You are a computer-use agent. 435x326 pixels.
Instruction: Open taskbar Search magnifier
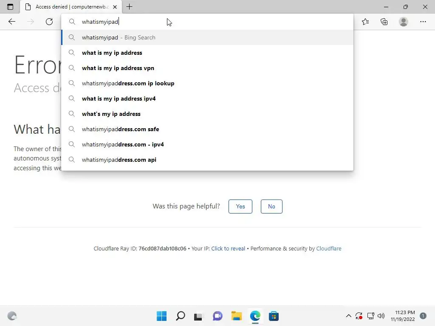coord(180,316)
